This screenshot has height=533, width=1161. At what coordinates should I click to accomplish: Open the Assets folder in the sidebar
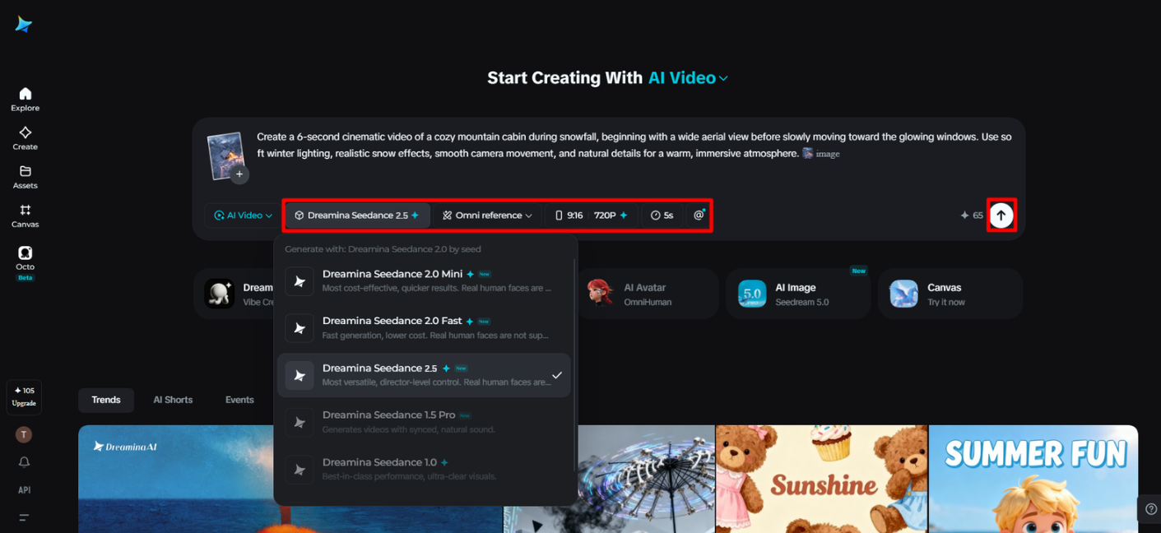point(25,177)
